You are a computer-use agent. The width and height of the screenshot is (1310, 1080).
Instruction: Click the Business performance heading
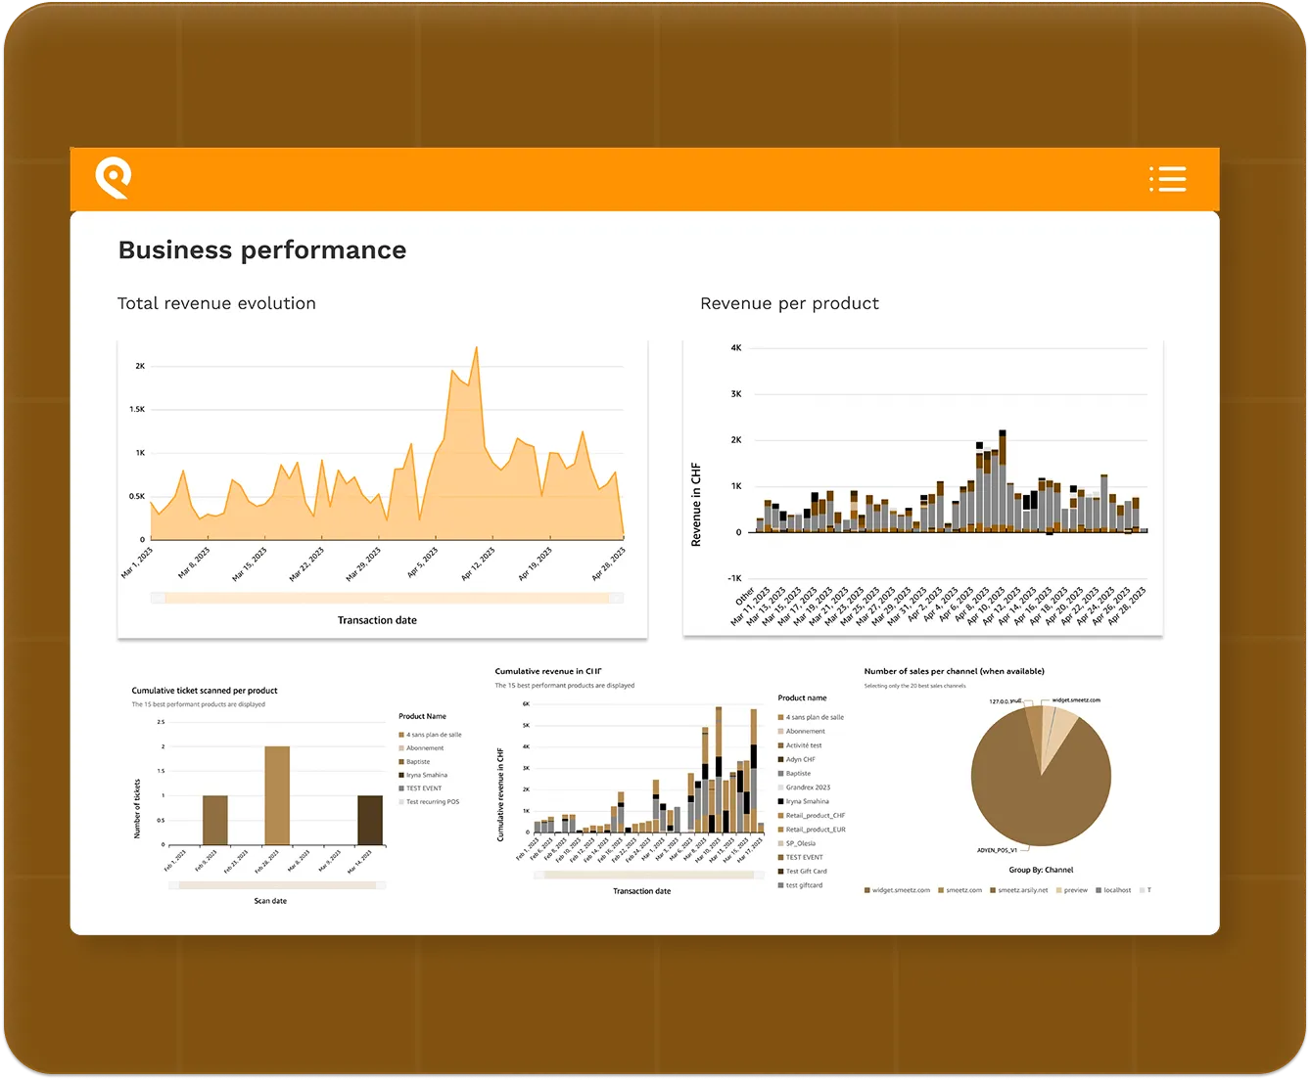[262, 250]
